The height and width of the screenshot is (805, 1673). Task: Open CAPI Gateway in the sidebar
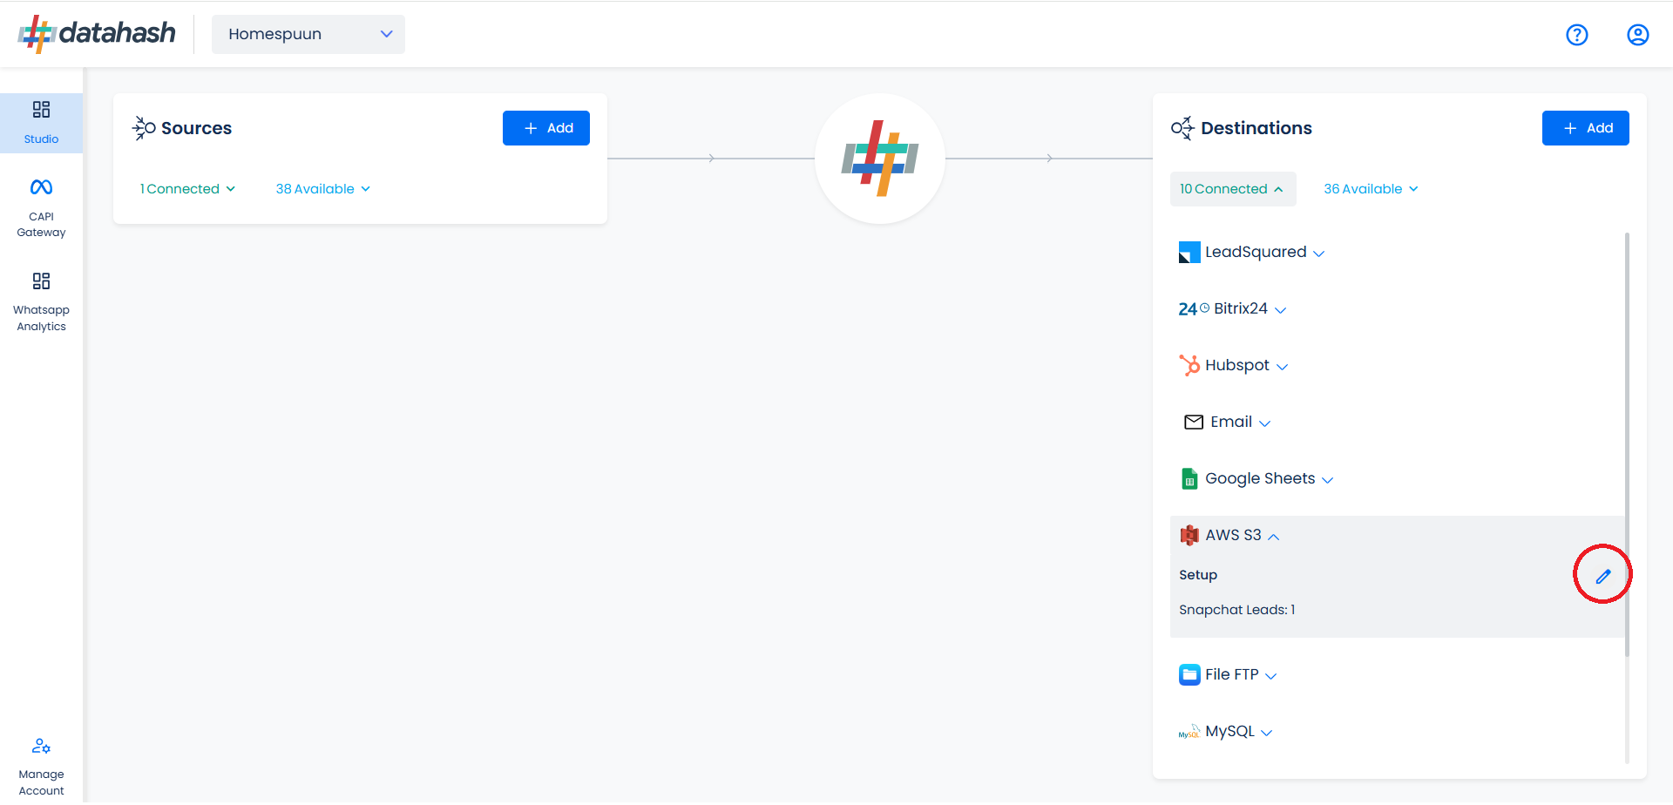coord(41,208)
